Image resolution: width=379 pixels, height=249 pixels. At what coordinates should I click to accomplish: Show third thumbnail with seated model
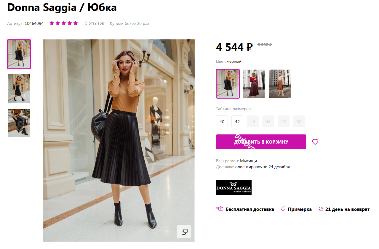(x=19, y=123)
